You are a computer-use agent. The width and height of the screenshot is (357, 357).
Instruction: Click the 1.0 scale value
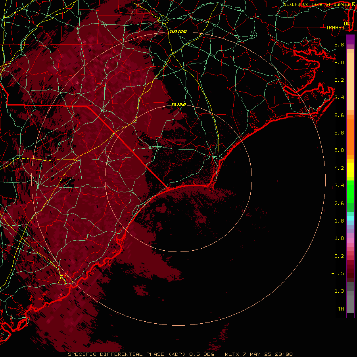point(339,238)
